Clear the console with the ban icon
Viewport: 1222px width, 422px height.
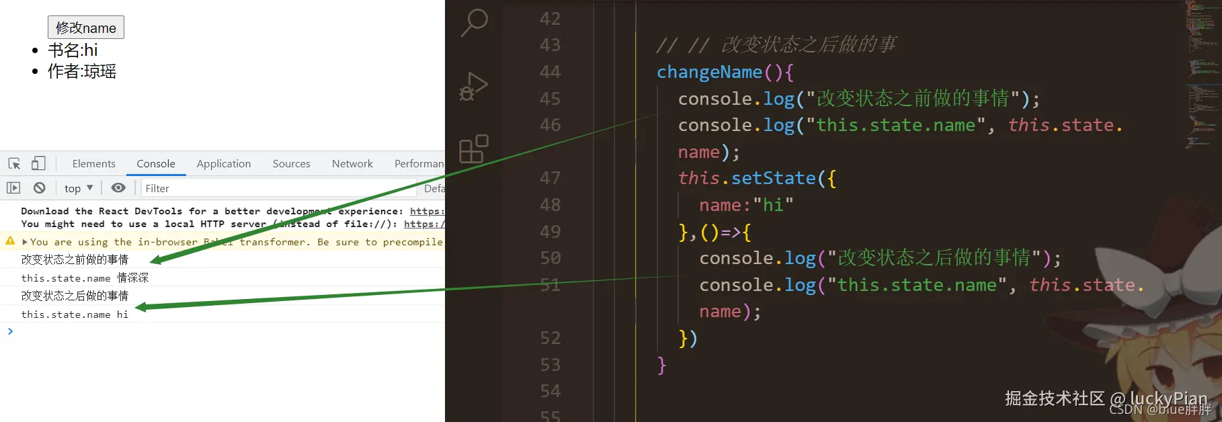tap(40, 188)
